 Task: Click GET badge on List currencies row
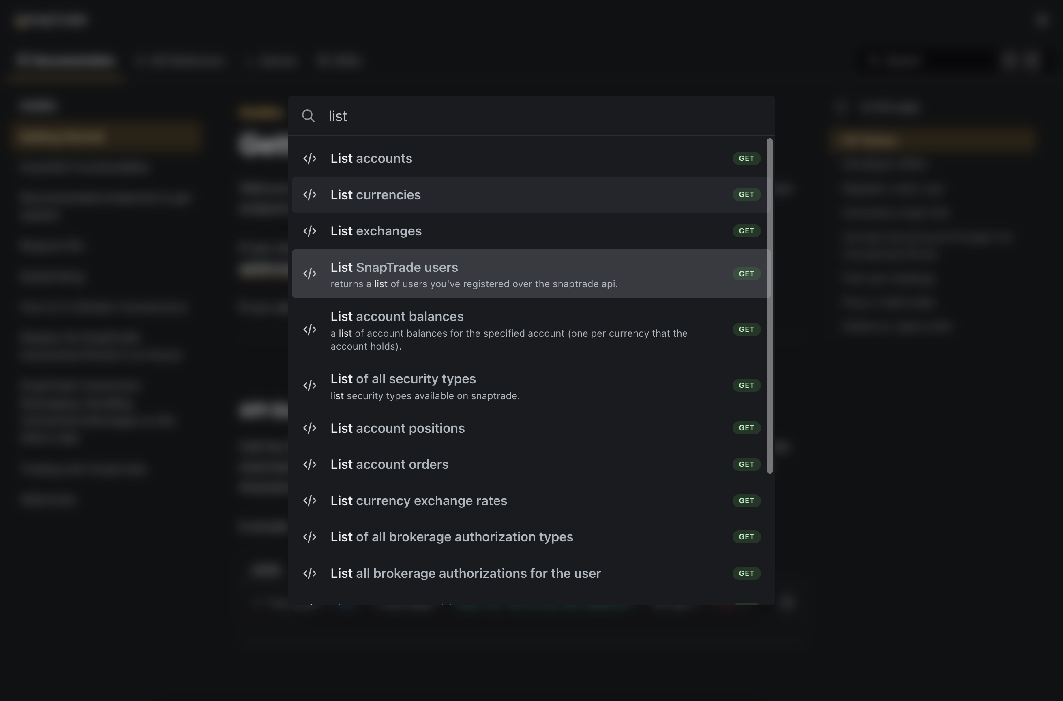(x=746, y=194)
